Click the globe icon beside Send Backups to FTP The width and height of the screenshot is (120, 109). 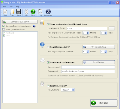coord(42,45)
